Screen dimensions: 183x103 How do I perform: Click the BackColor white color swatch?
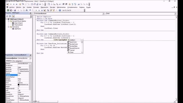19,69
